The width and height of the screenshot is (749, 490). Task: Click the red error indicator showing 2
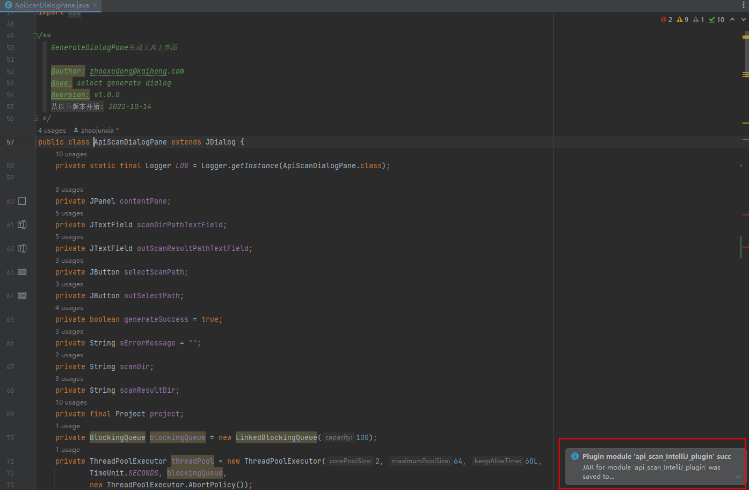point(666,19)
